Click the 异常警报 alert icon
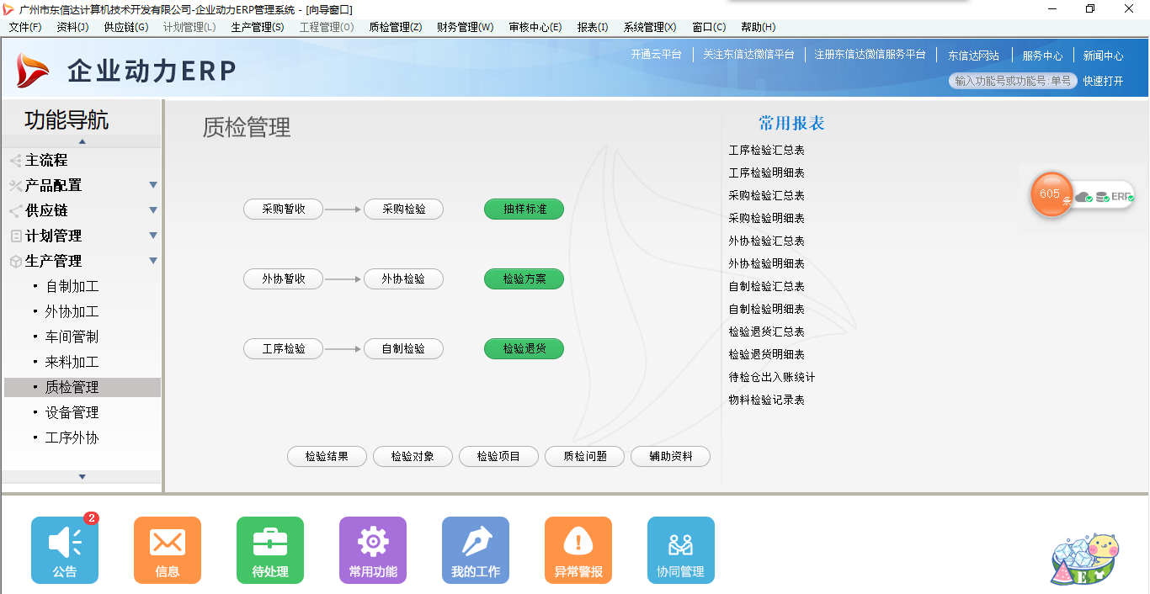The image size is (1150, 594). click(578, 549)
